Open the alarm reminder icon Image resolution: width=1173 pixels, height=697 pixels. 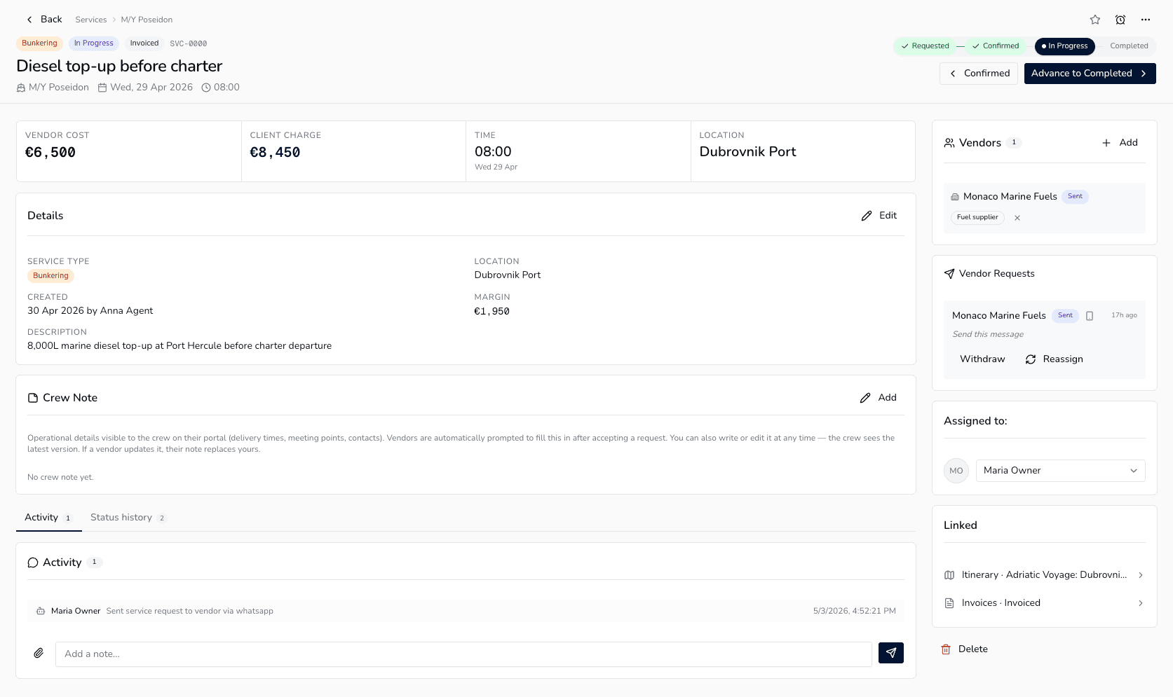[x=1120, y=20]
